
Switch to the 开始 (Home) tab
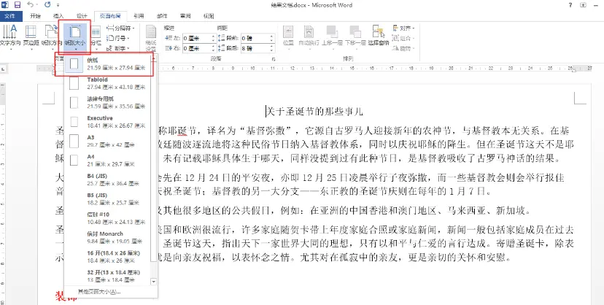click(35, 16)
